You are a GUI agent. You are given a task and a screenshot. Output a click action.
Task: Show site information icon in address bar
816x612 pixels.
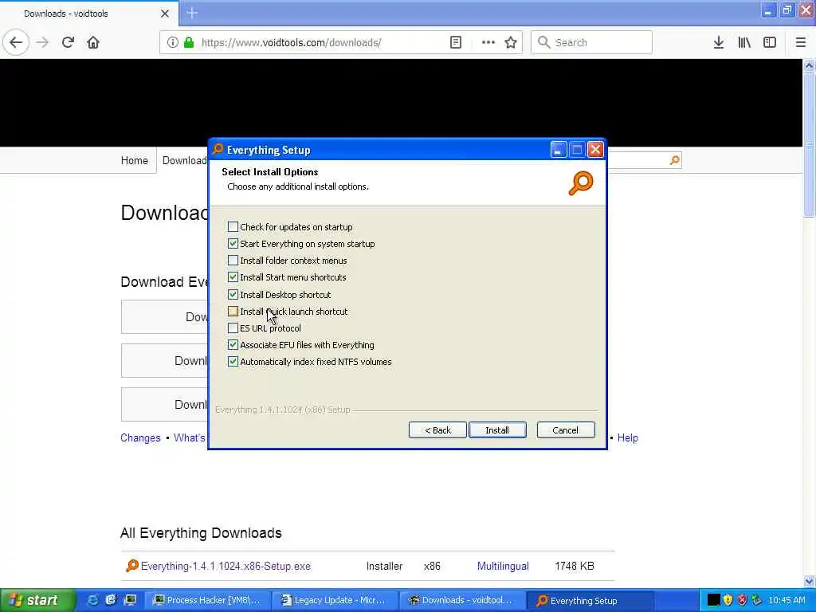[172, 42]
